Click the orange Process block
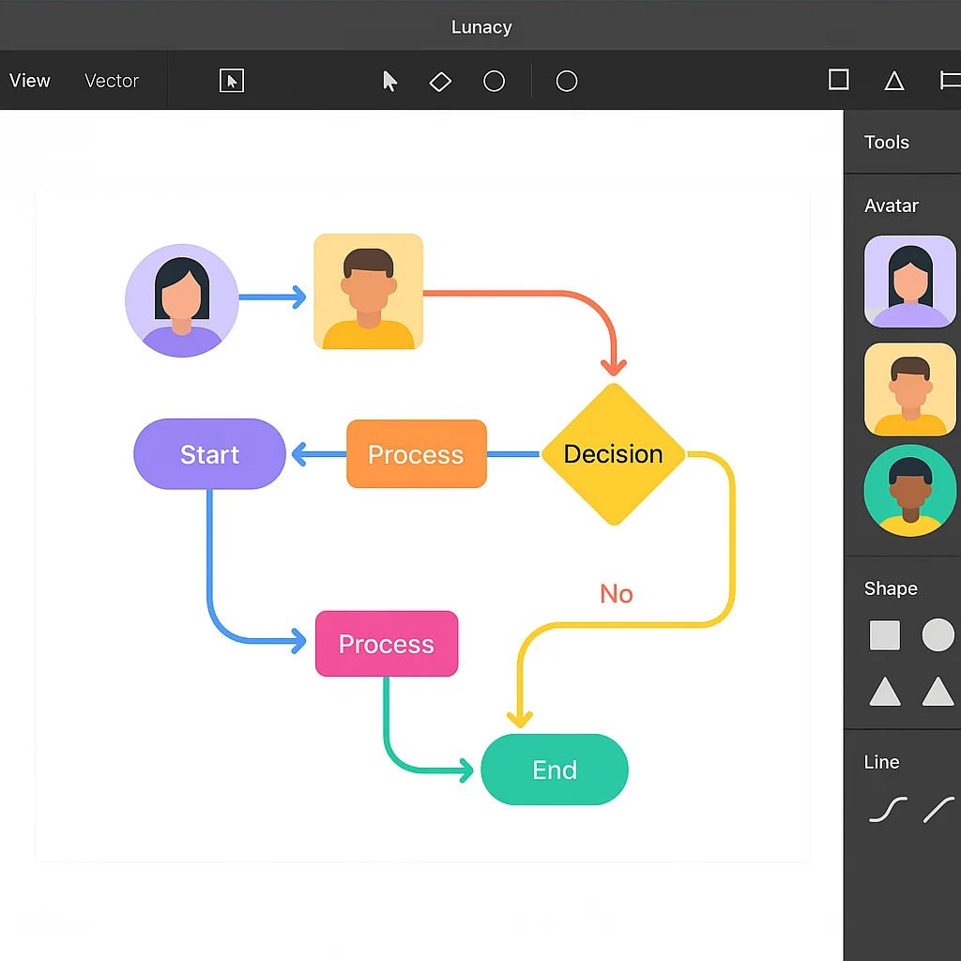The width and height of the screenshot is (961, 961). point(416,454)
